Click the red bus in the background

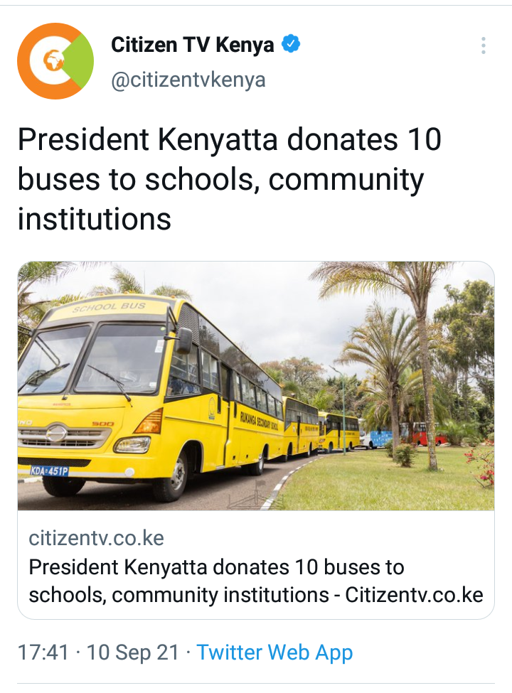coord(422,434)
